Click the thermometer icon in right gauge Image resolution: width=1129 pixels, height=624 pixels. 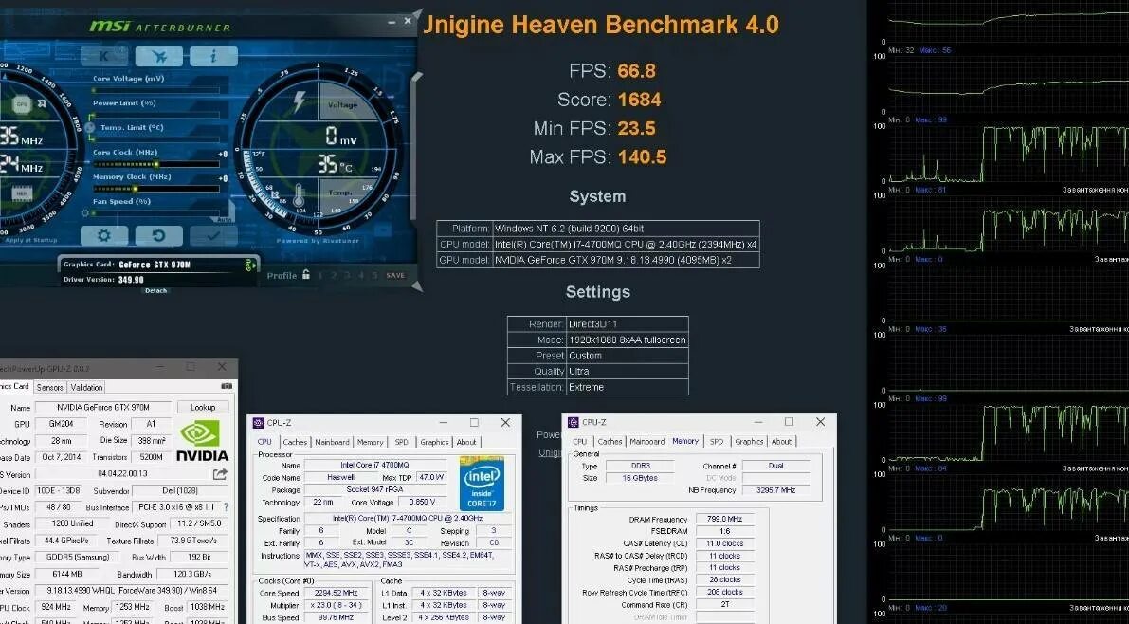pyautogui.click(x=300, y=195)
